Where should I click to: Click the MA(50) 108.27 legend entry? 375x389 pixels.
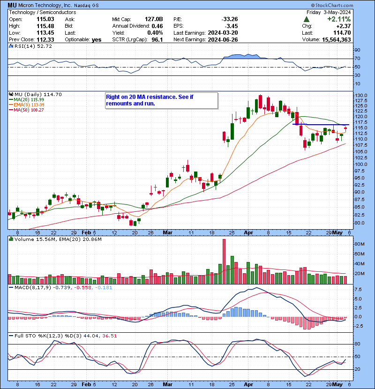(26, 110)
